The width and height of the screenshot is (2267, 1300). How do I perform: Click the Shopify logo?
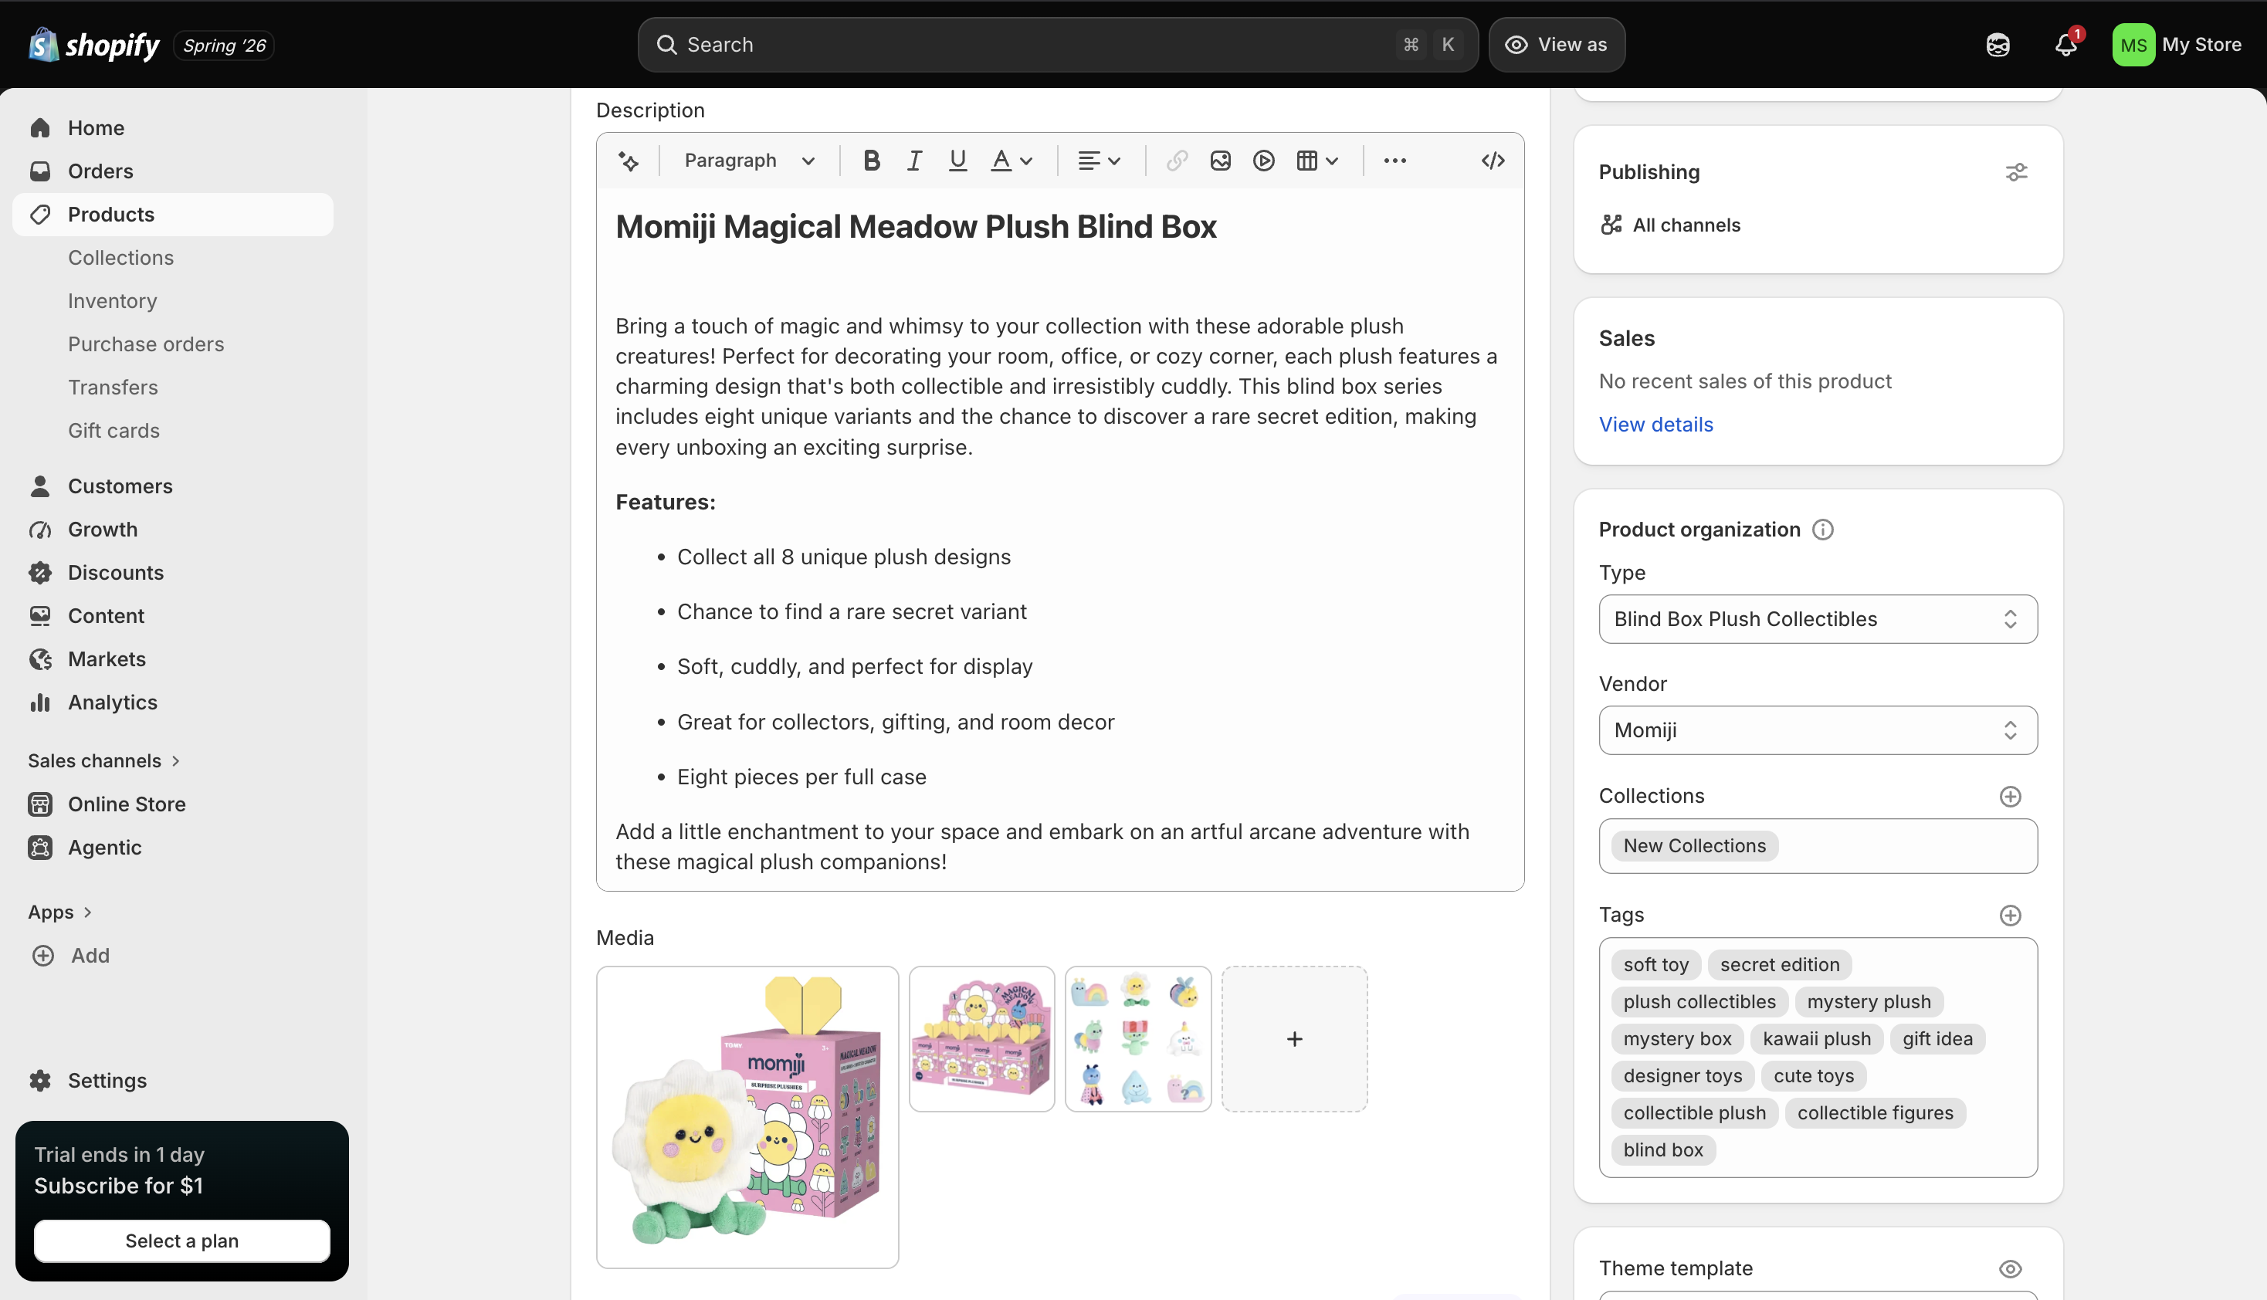pyautogui.click(x=93, y=45)
